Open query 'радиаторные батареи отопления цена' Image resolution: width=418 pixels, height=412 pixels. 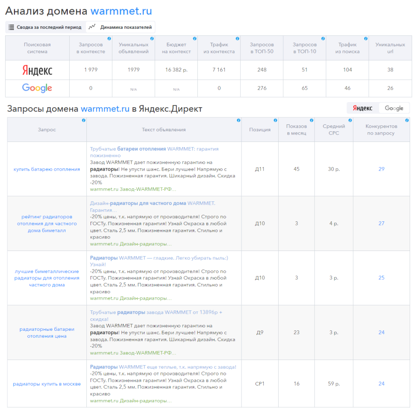[x=47, y=333]
